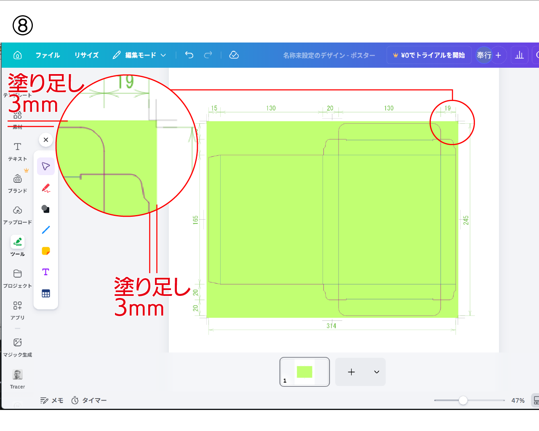
Task: Open the メモ notes panel
Action: [x=52, y=400]
